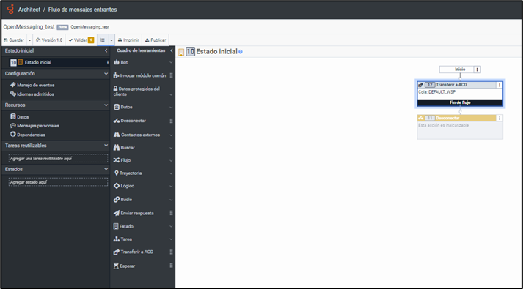This screenshot has width=523, height=289.
Task: Select the Transferir a ACD action node
Action: (460, 94)
